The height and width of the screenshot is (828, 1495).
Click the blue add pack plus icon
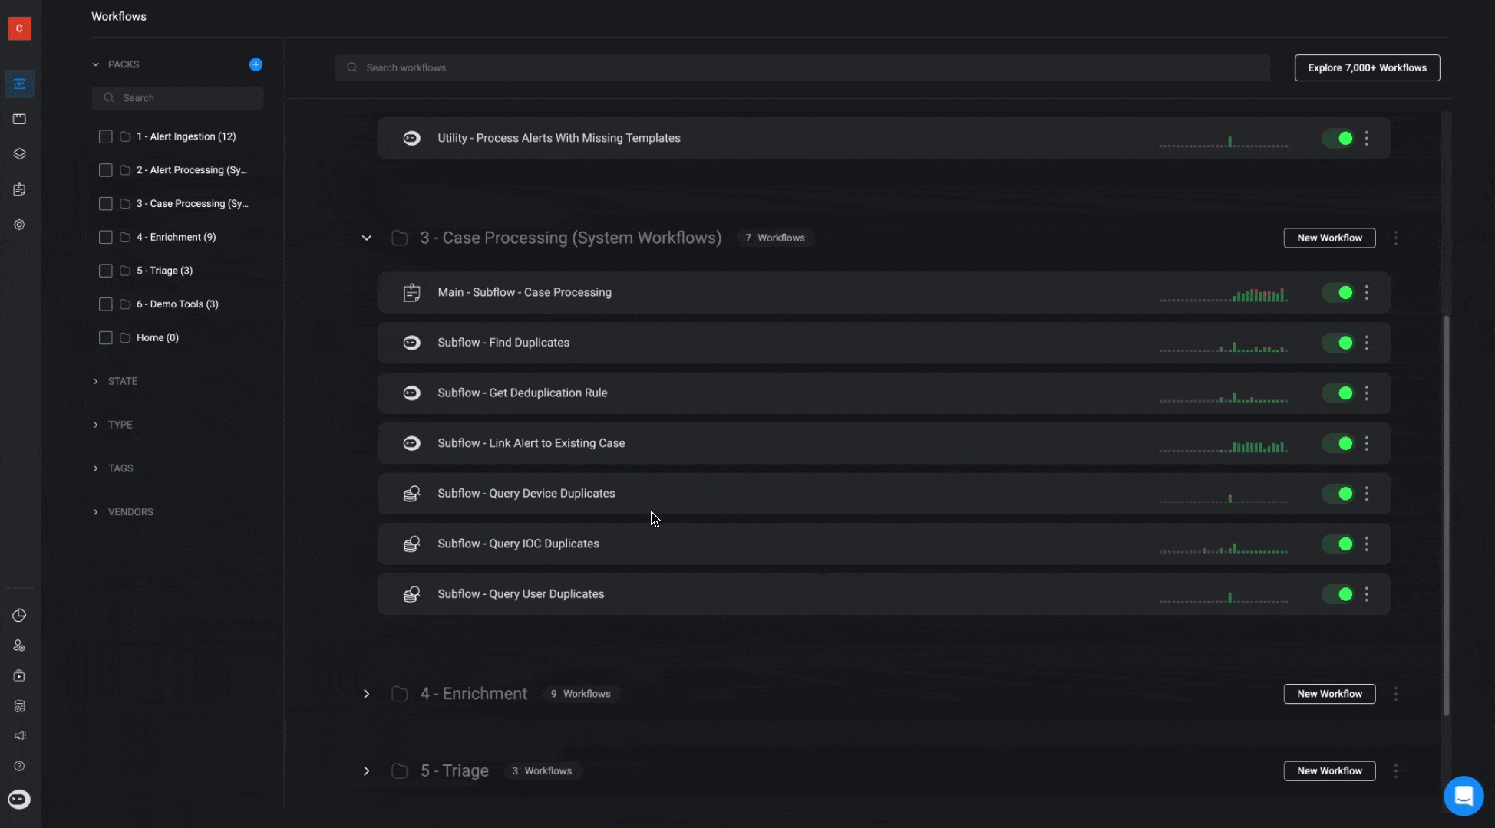[x=256, y=64]
